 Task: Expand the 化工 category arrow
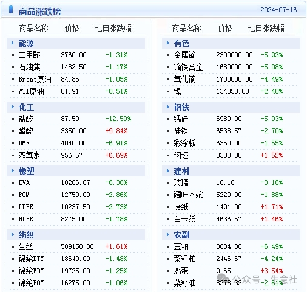point(13,107)
